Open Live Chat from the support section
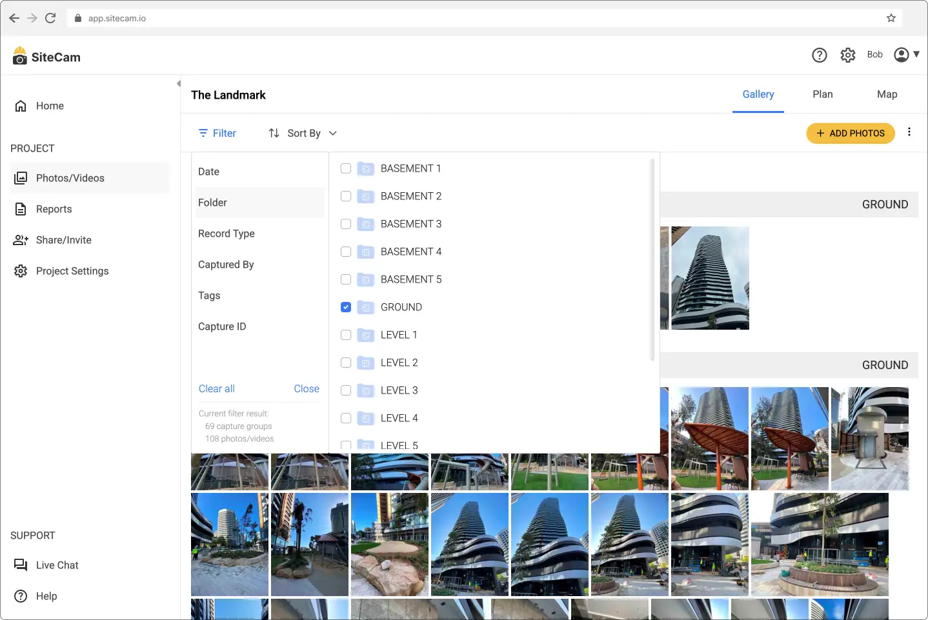The width and height of the screenshot is (928, 620). (x=21, y=565)
